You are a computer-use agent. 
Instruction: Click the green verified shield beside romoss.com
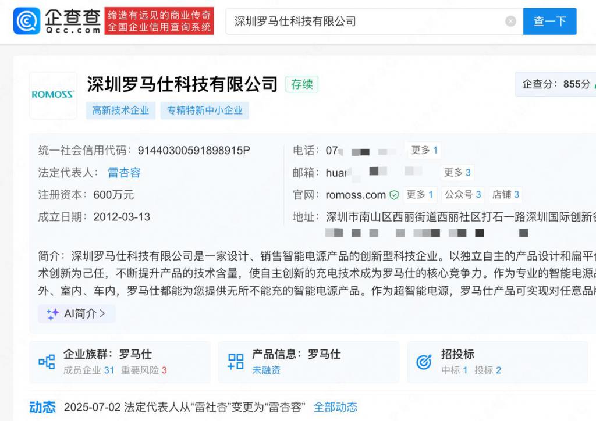coord(394,195)
